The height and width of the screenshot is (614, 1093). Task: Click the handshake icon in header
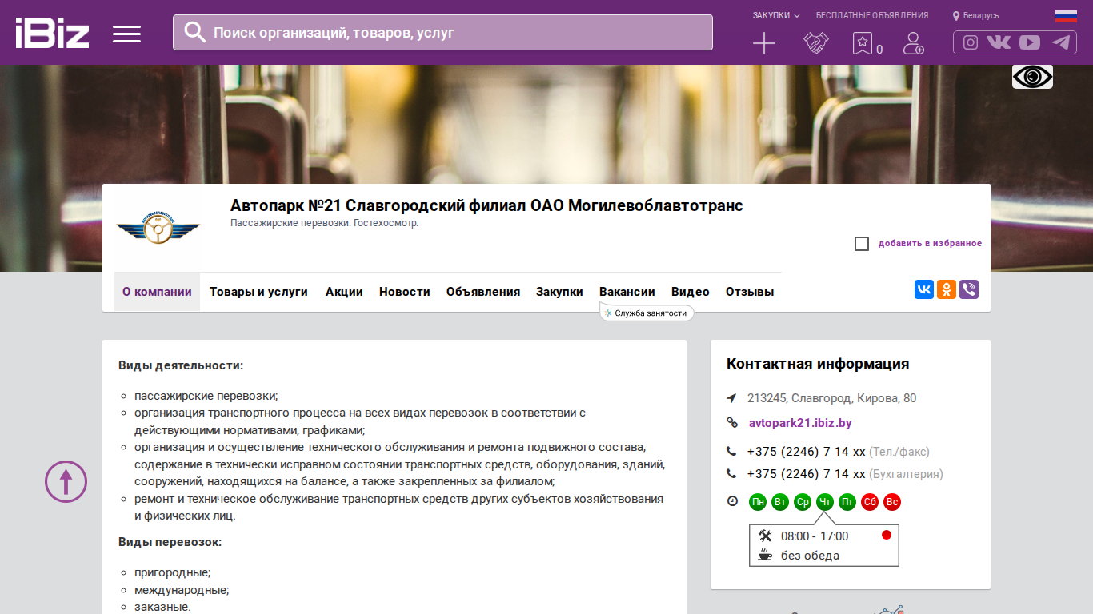pos(815,43)
